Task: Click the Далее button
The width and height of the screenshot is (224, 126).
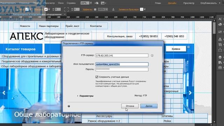Action: tap(149, 106)
